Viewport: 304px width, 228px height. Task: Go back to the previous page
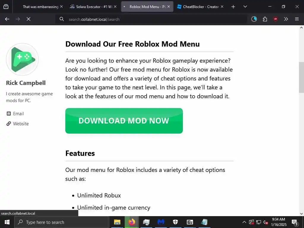coord(7,19)
